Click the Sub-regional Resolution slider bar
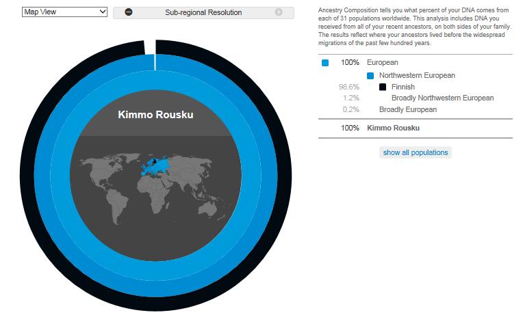523x317 pixels. click(203, 13)
